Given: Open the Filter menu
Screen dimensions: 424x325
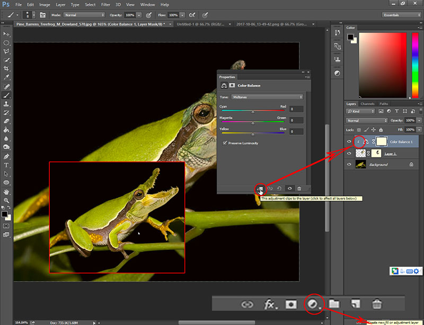Looking at the screenshot, I should tap(107, 4).
